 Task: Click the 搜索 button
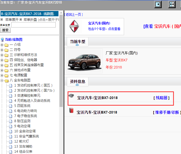(x=5, y=30)
